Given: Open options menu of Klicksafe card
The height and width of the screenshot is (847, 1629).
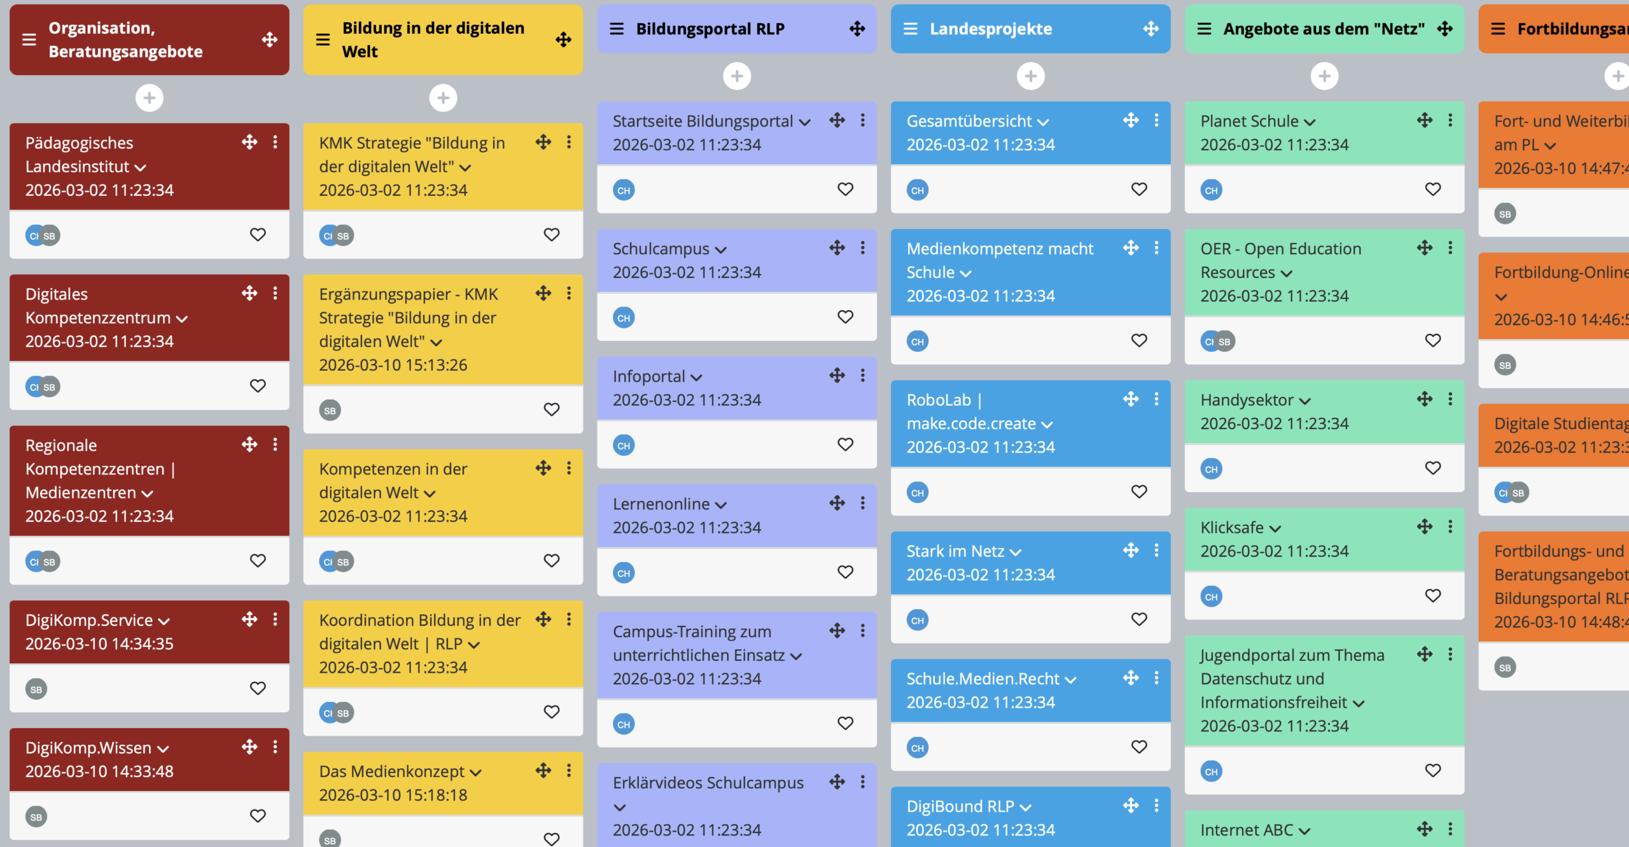Looking at the screenshot, I should pyautogui.click(x=1450, y=527).
